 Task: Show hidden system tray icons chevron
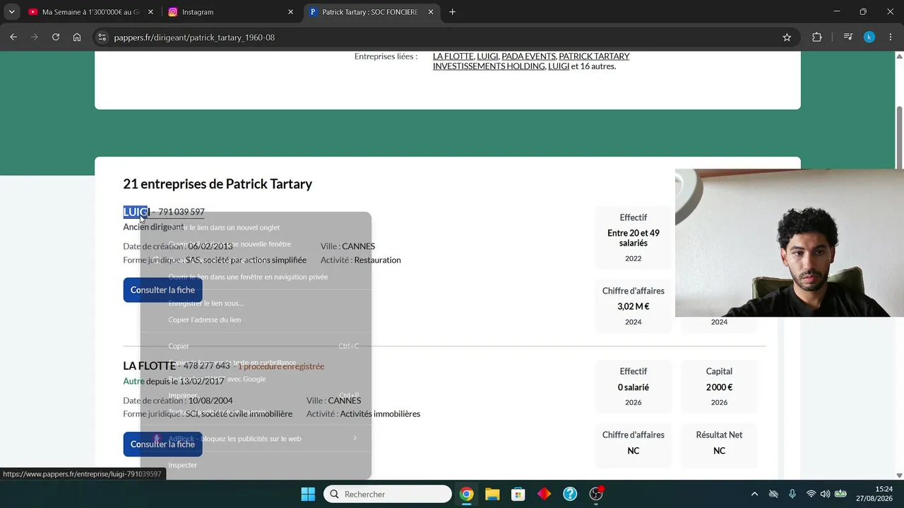[754, 494]
